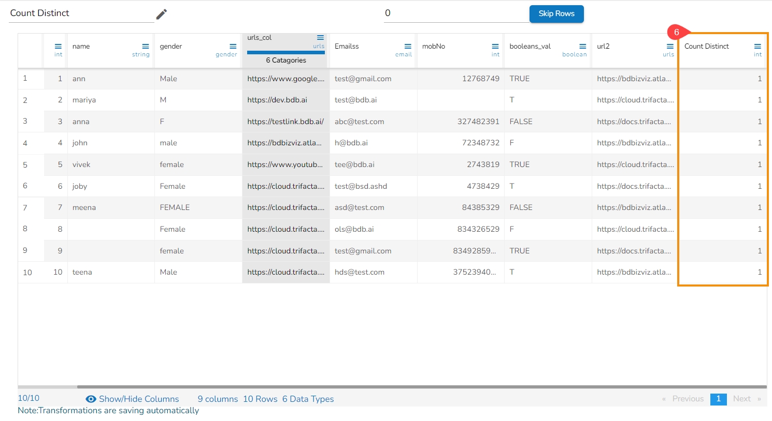Open the Emailss column menu icon
This screenshot has height=421, width=772.
coord(408,47)
